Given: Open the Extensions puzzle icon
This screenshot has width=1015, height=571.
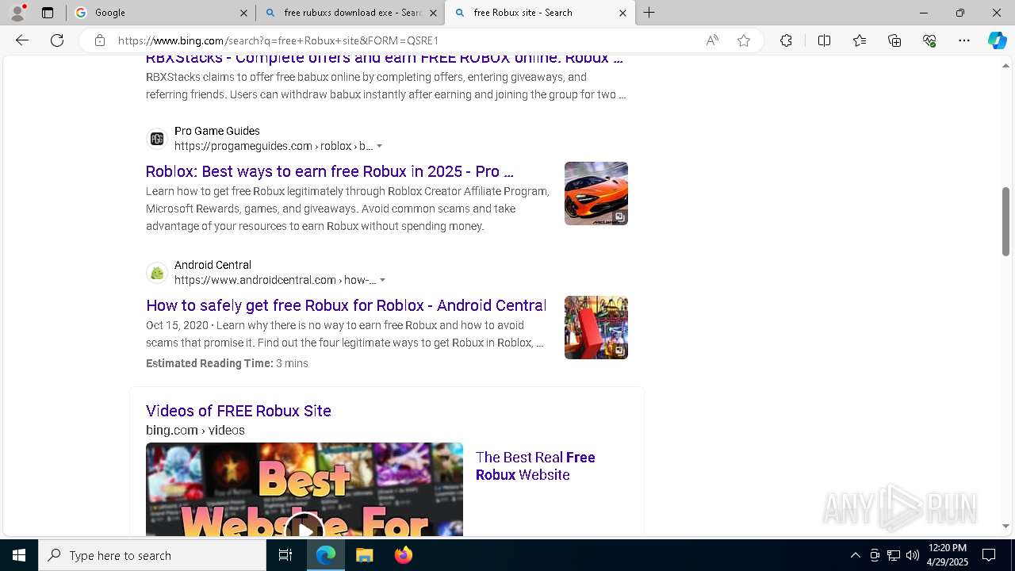Looking at the screenshot, I should pos(786,40).
